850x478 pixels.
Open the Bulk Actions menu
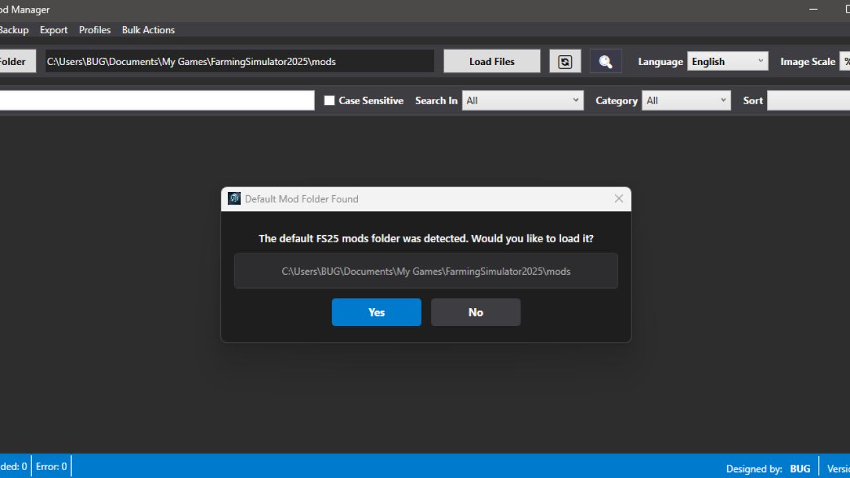[148, 30]
